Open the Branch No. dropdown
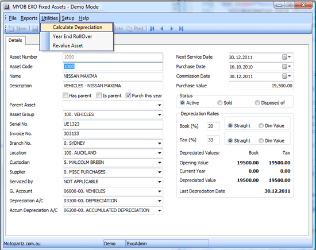This screenshot has height=250, width=316. click(x=160, y=143)
